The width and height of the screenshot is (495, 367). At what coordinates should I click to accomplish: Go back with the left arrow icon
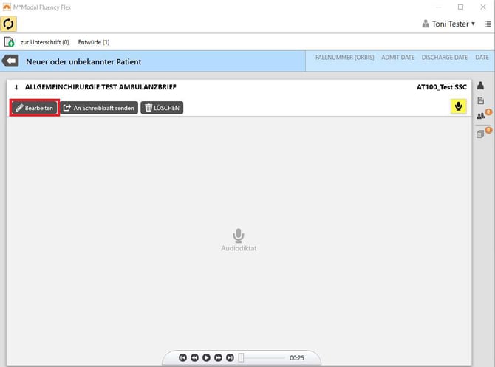(x=10, y=61)
